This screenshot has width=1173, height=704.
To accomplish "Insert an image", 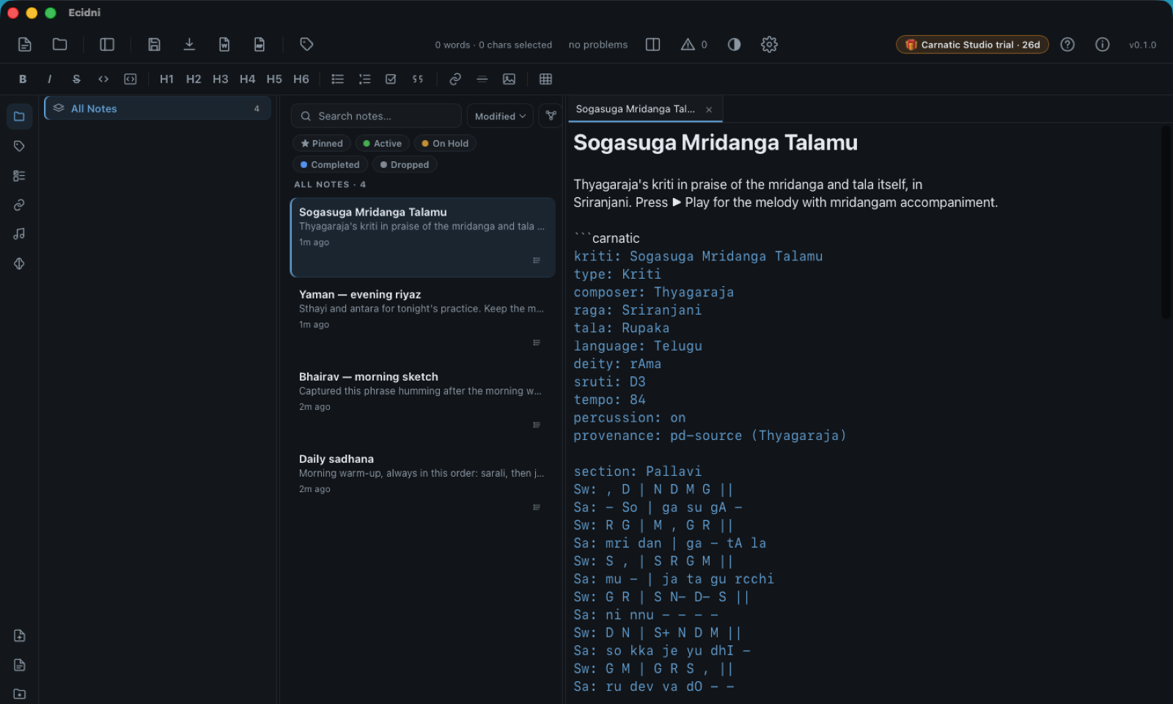I will pyautogui.click(x=509, y=79).
